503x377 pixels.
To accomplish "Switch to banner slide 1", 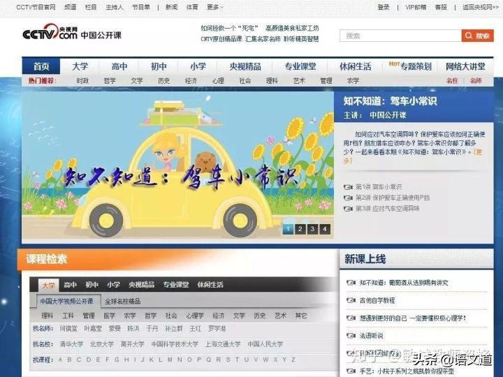I will coord(288,229).
